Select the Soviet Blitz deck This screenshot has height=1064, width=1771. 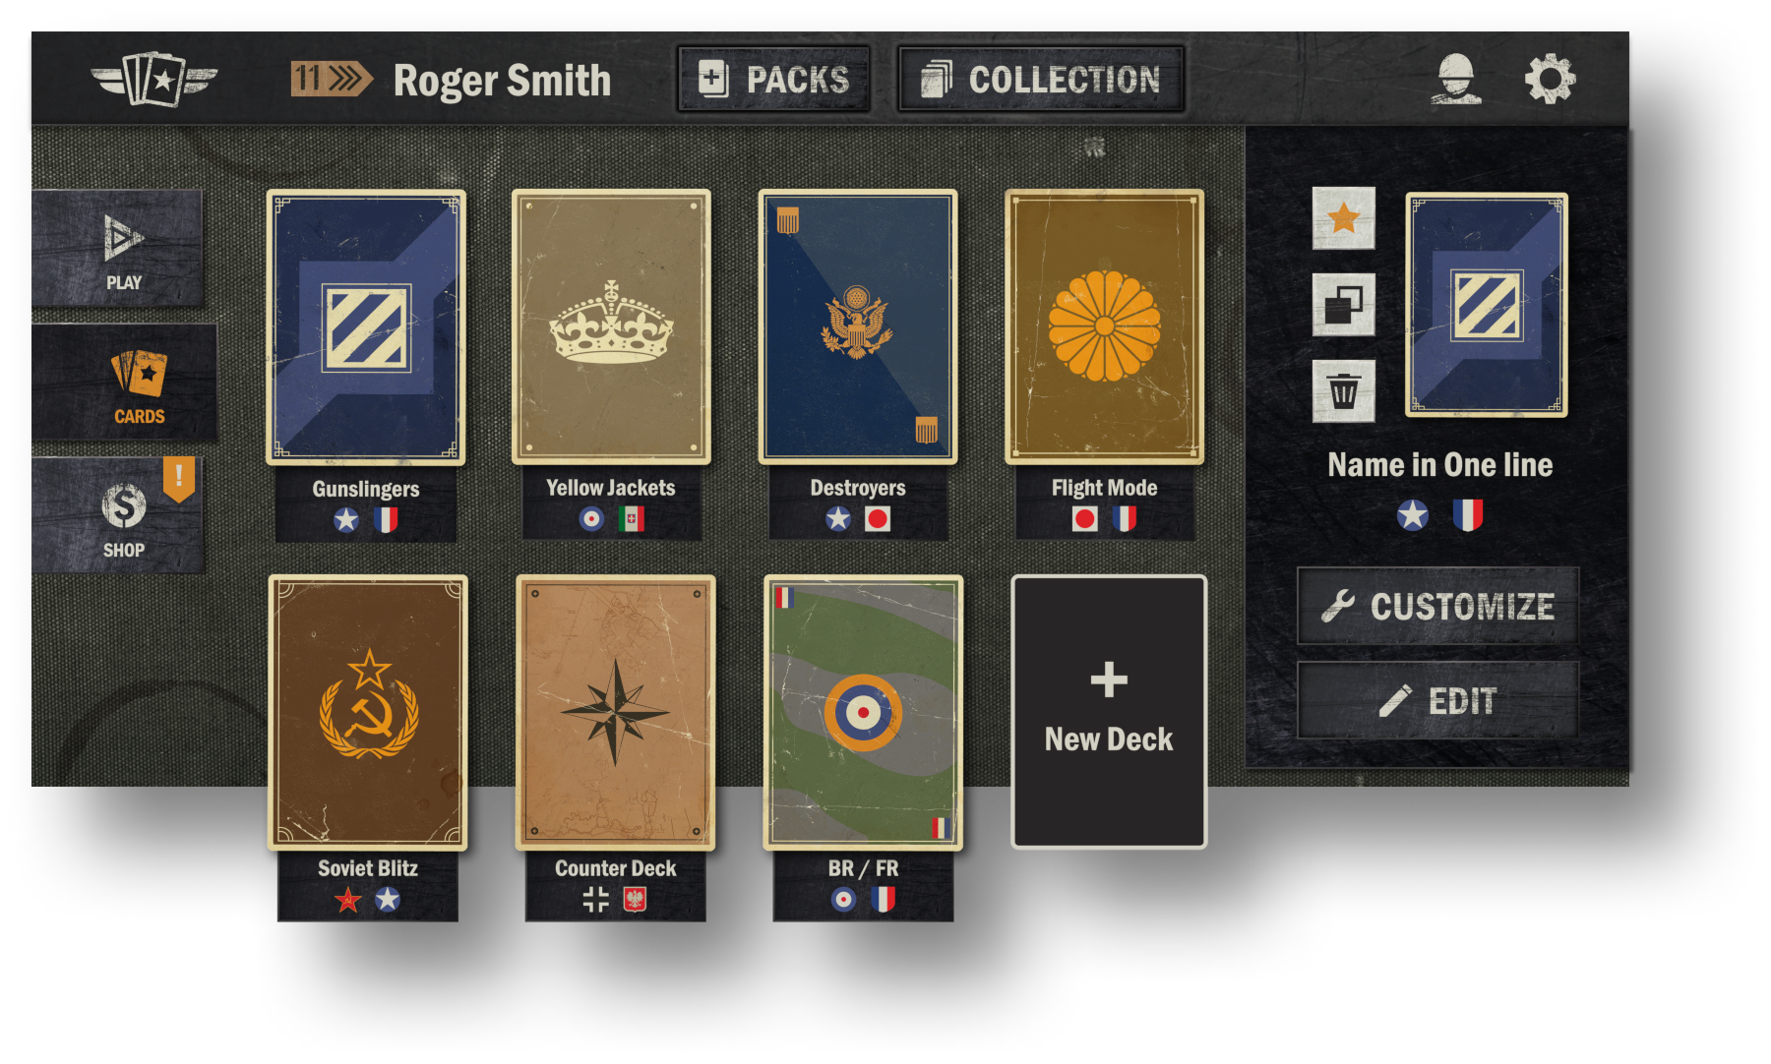coord(368,713)
